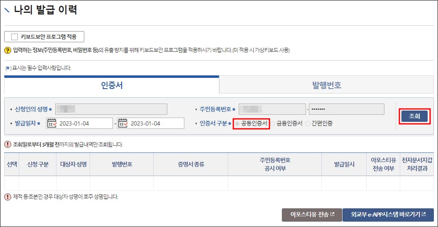The width and height of the screenshot is (438, 227).
Task: Click the 선택 column header
Action: coord(12,164)
